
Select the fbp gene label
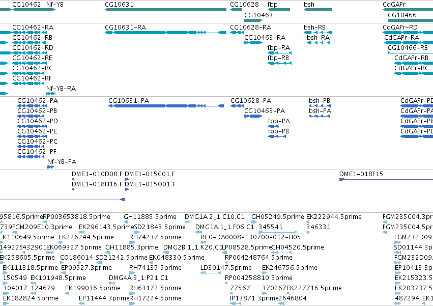(273, 5)
